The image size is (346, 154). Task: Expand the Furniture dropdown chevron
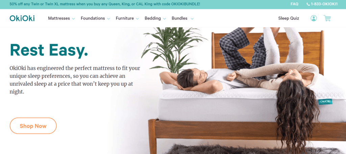pyautogui.click(x=137, y=19)
